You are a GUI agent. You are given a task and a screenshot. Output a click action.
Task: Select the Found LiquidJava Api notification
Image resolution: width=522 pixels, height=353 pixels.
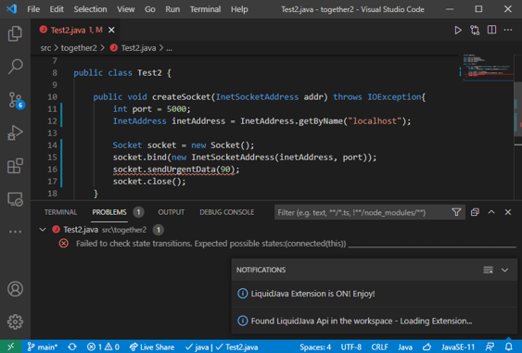(x=375, y=321)
